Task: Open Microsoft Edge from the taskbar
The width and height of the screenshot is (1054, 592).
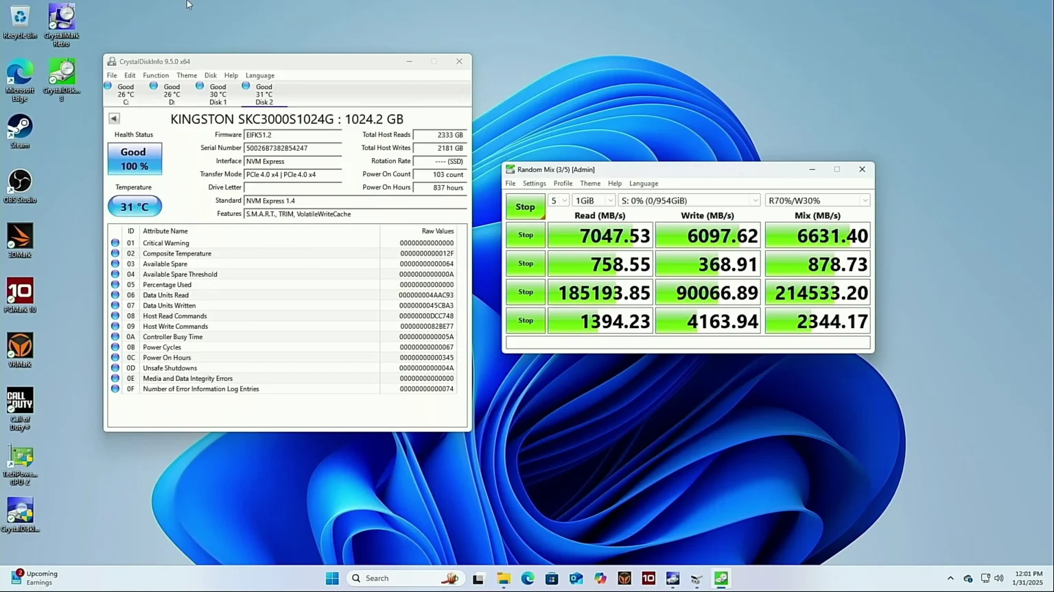Action: click(x=528, y=578)
